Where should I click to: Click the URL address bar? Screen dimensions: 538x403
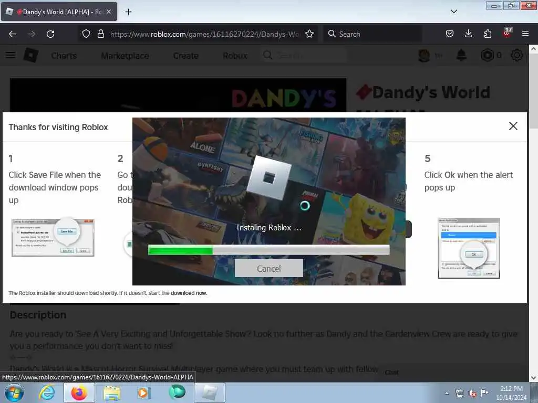click(204, 34)
